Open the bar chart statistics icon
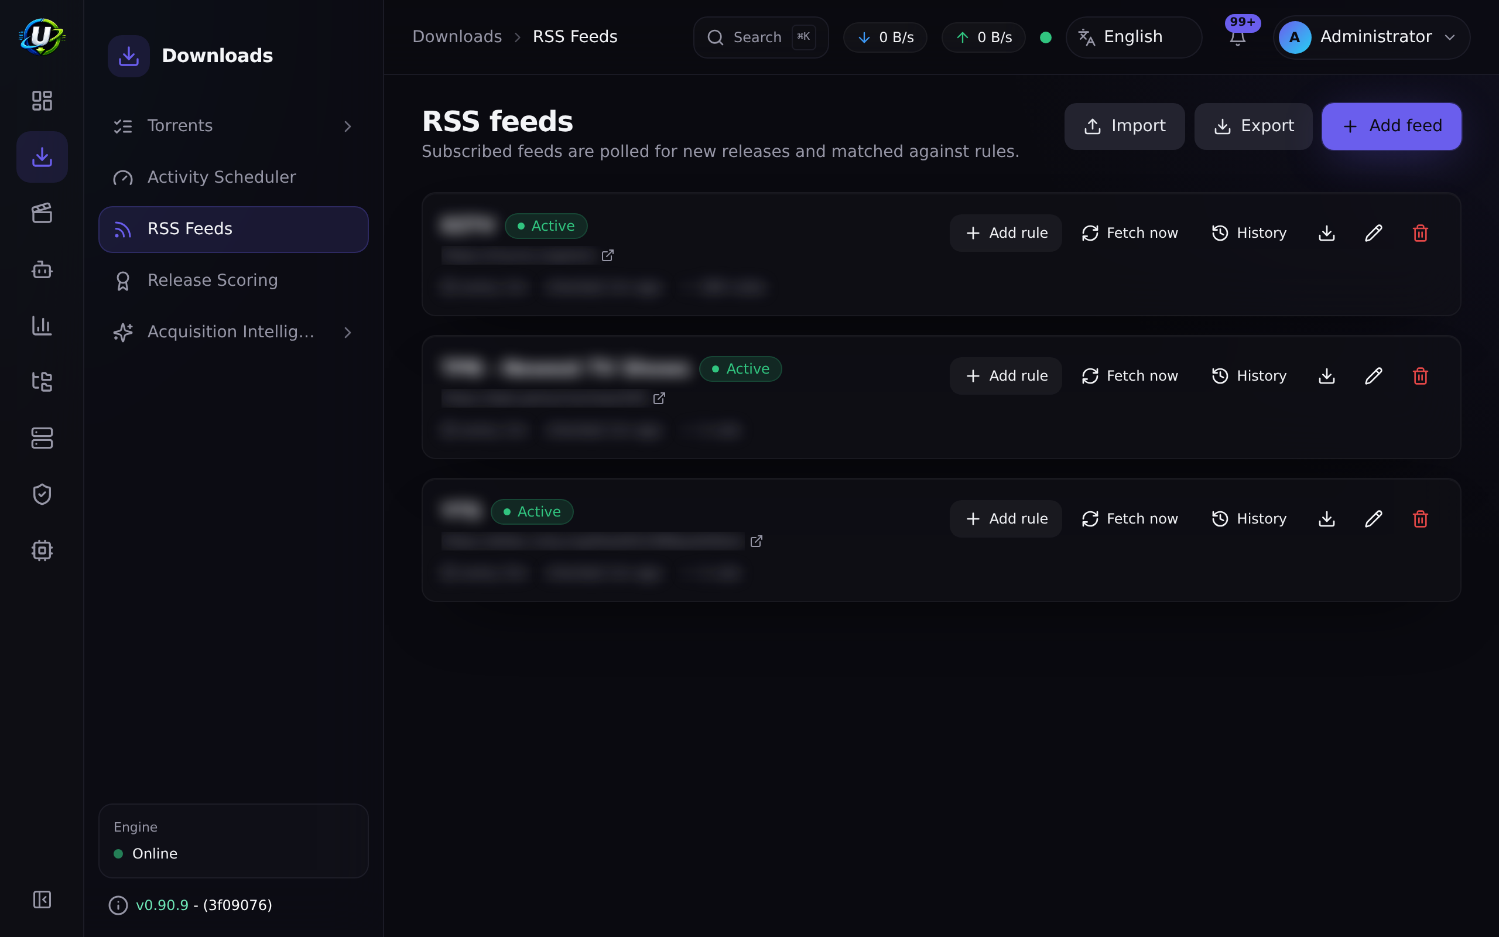Screen dimensions: 1499x937 42,326
